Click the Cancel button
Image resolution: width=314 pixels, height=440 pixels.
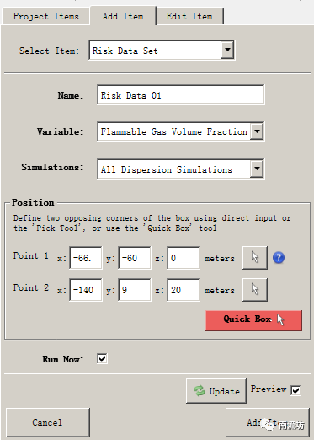(x=47, y=422)
